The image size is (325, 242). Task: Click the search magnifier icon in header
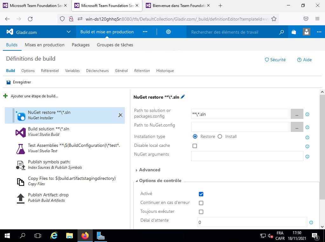pyautogui.click(x=281, y=32)
